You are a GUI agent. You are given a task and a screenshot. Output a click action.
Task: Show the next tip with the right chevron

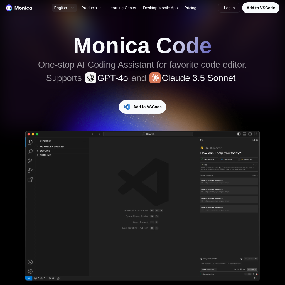pyautogui.click(x=256, y=165)
